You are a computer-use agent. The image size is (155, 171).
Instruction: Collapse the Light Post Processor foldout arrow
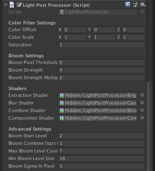coord(6,5)
